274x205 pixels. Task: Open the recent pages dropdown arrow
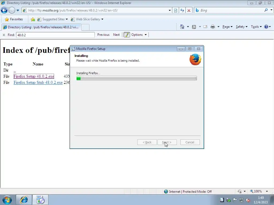click(x=18, y=10)
